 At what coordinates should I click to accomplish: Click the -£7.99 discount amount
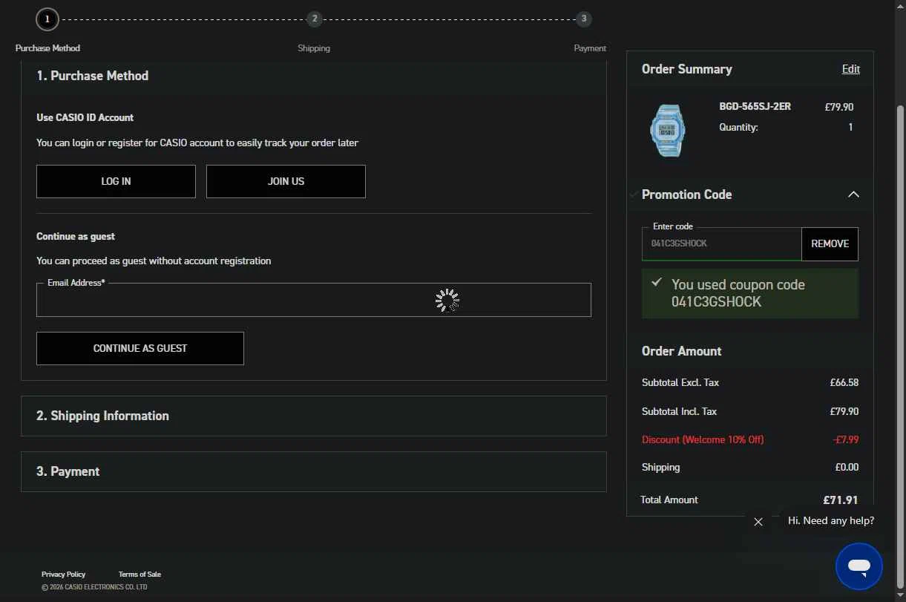pos(846,439)
